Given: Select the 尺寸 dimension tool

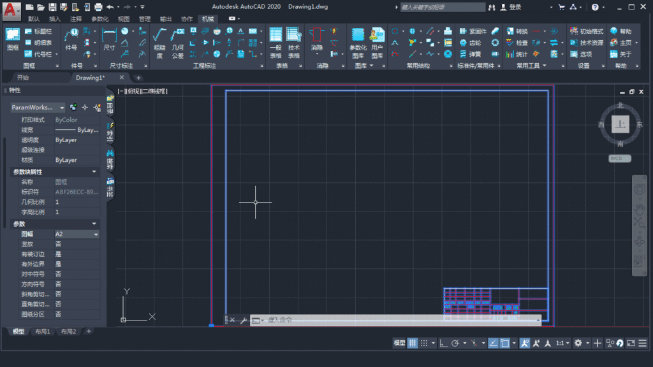Looking at the screenshot, I should (109, 40).
